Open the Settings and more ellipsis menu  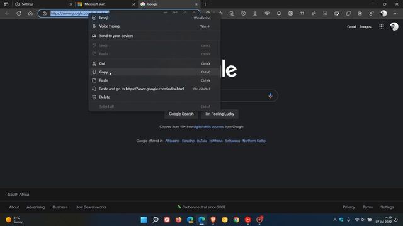click(x=395, y=13)
